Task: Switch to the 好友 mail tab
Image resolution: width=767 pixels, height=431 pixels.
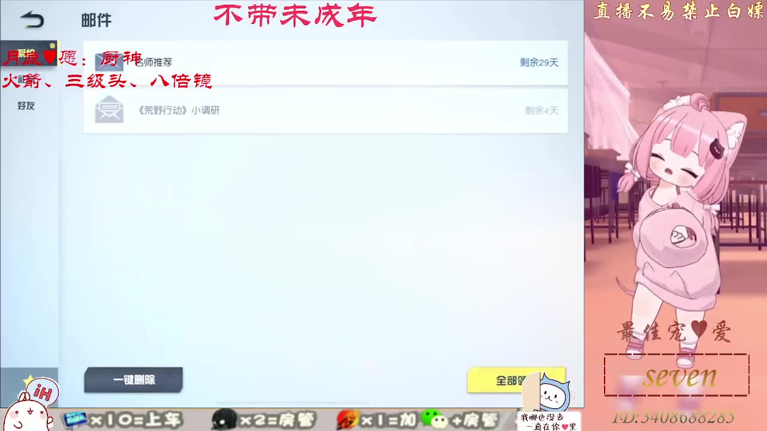Action: point(26,106)
